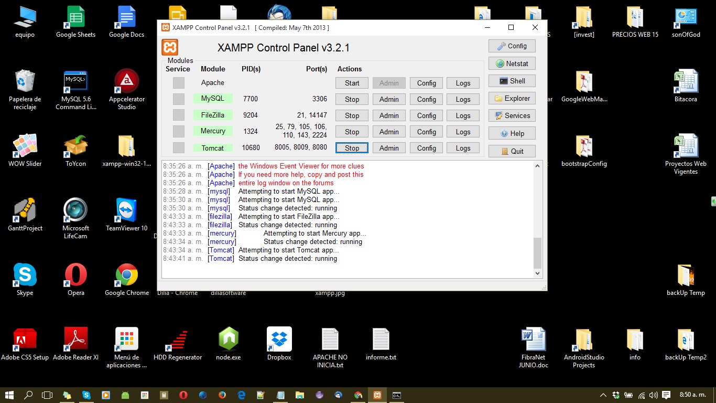Open the Google Docs desktop shortcut
716x403 pixels.
click(127, 21)
